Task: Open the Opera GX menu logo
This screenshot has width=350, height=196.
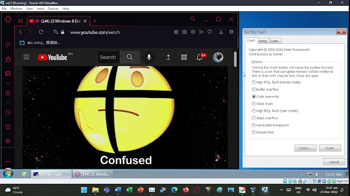Action: pyautogui.click(x=8, y=19)
